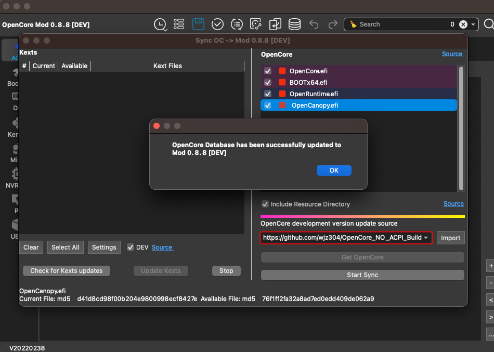Expand the search options dropdown arrow
The height and width of the screenshot is (352, 494).
(473, 24)
